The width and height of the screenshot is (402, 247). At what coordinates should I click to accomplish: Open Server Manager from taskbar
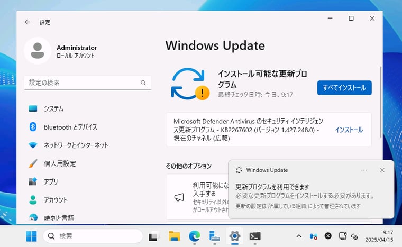214,236
